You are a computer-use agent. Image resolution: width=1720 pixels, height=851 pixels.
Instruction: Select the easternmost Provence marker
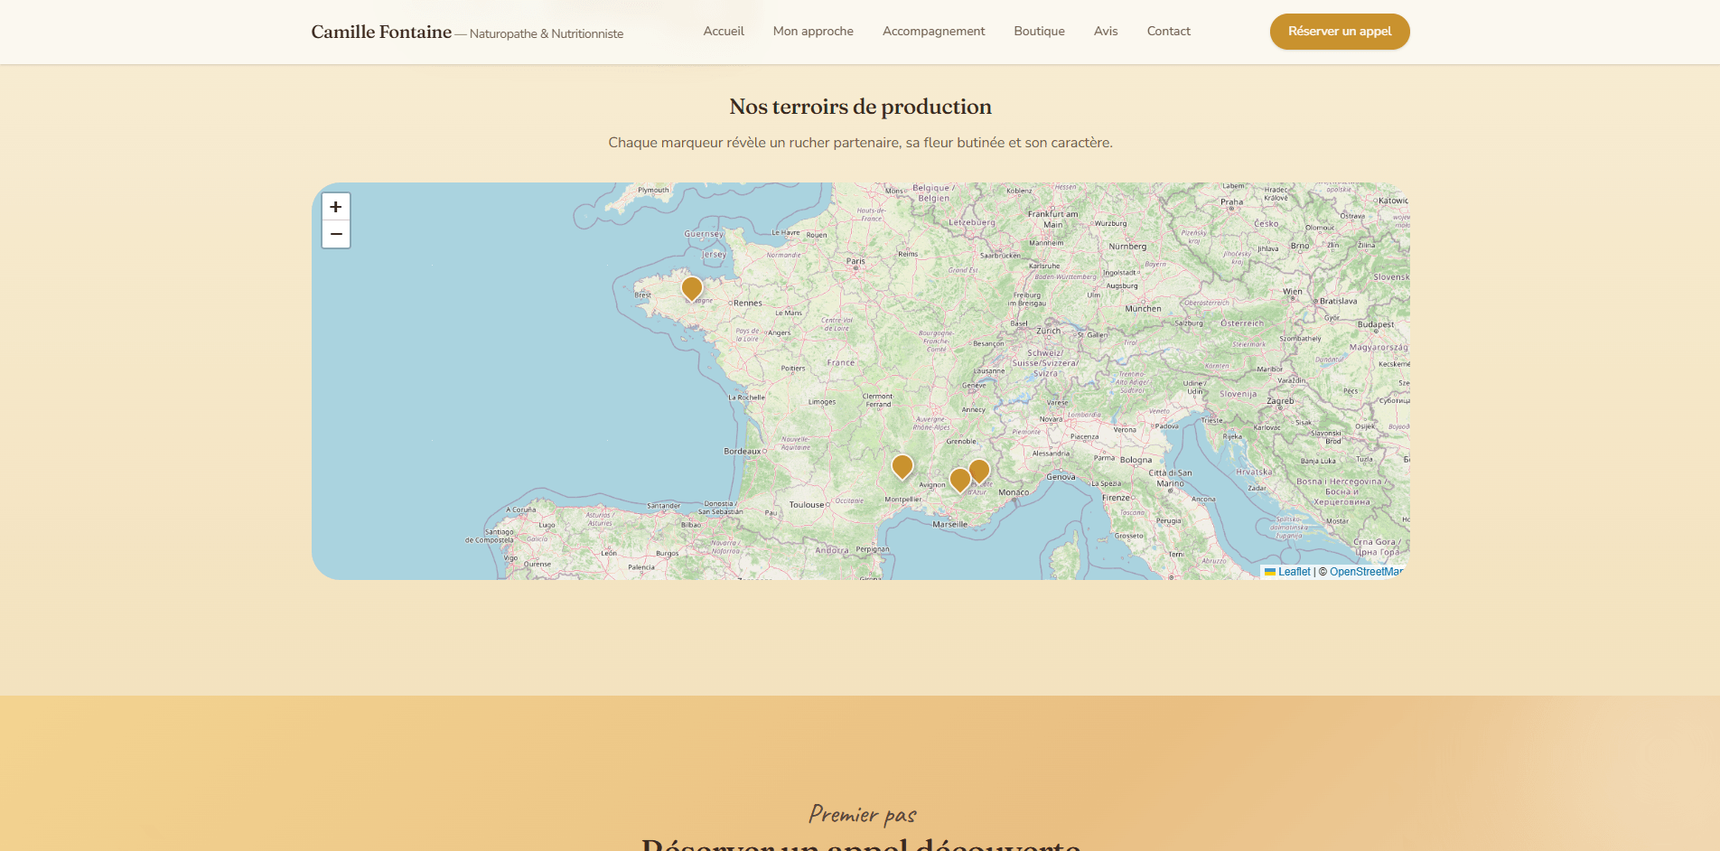pyautogui.click(x=979, y=472)
